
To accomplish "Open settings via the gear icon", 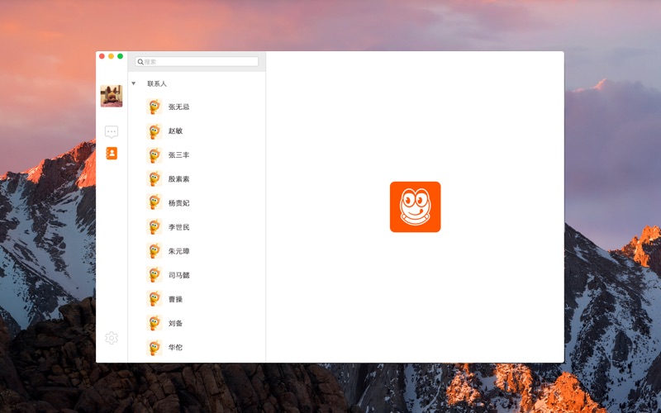I will [112, 338].
